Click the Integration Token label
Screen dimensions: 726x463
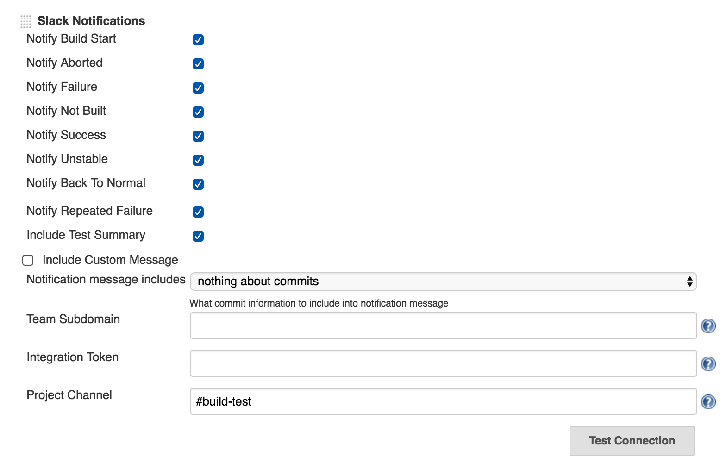[x=73, y=357]
